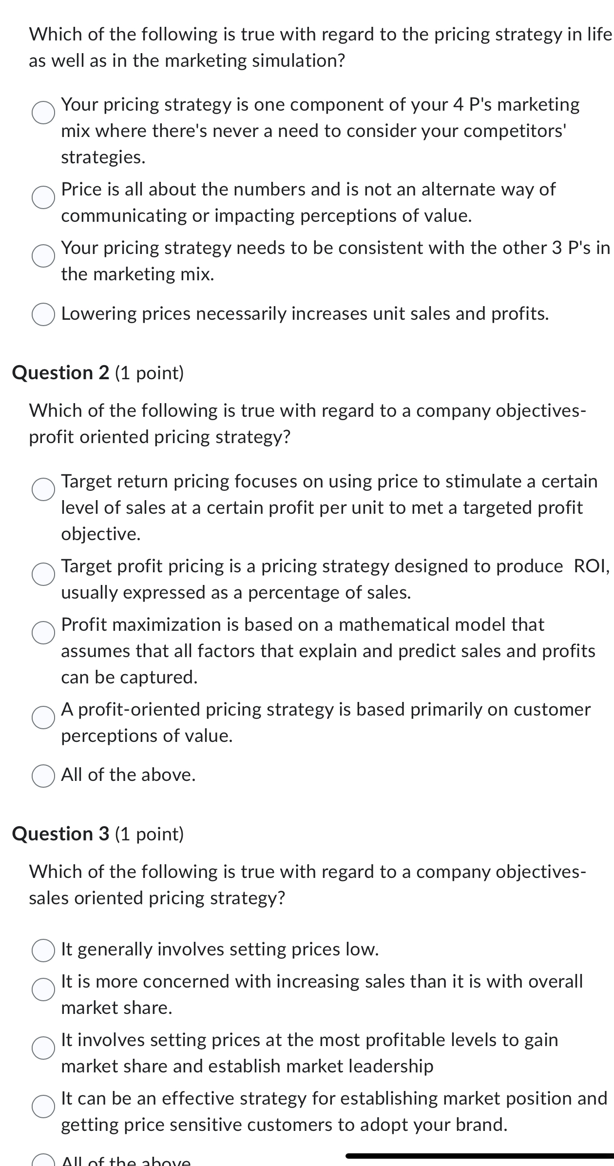Image resolution: width=614 pixels, height=1166 pixels.
Task: Select 'consistent with the other 3 P's' option
Action: click(x=43, y=256)
